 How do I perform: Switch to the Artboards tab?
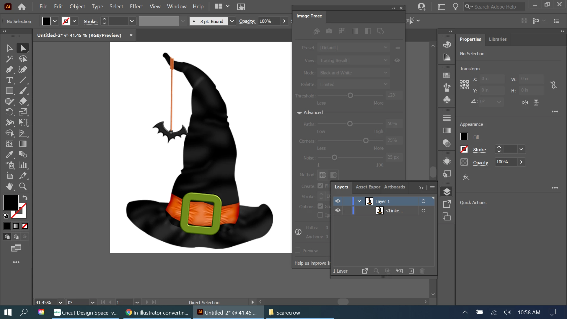pos(394,187)
